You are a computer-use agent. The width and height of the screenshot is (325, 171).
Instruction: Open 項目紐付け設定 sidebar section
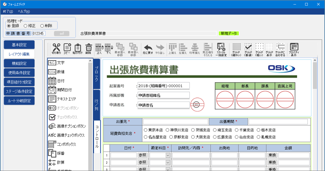click(x=19, y=82)
